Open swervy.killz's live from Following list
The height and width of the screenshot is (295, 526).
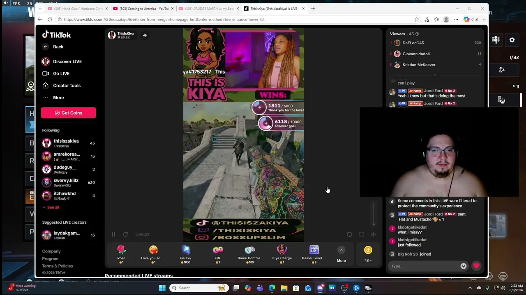68,182
